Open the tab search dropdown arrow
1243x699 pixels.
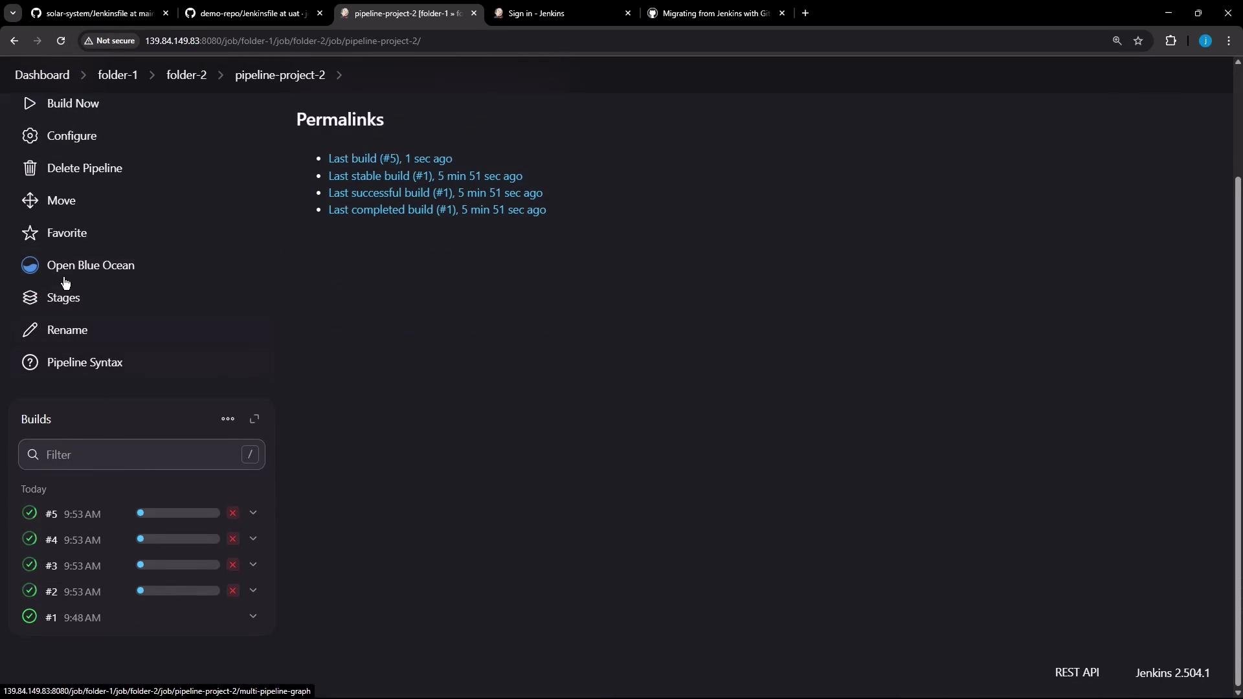coord(13,13)
